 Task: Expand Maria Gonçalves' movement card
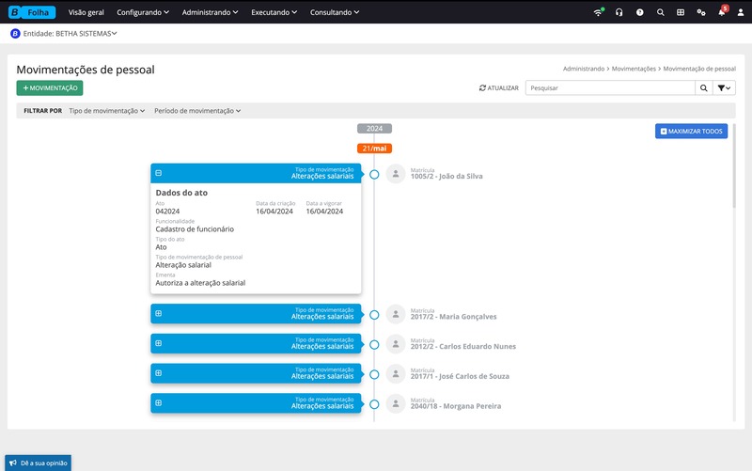[159, 313]
